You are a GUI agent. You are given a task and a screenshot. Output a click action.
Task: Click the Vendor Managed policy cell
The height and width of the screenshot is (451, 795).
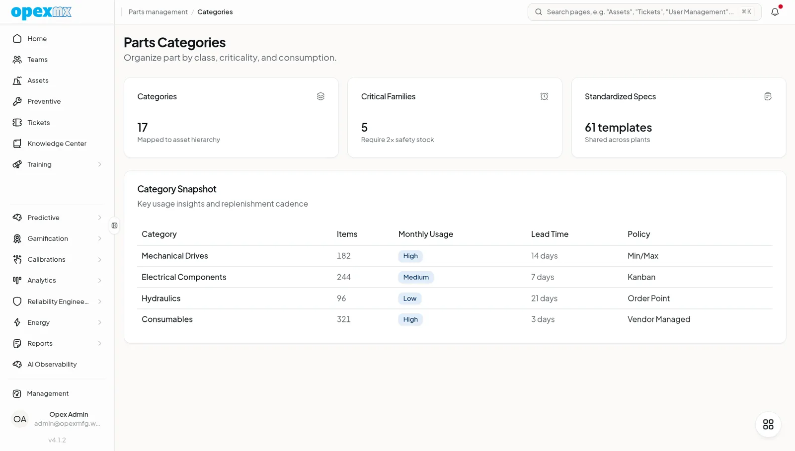(659, 319)
